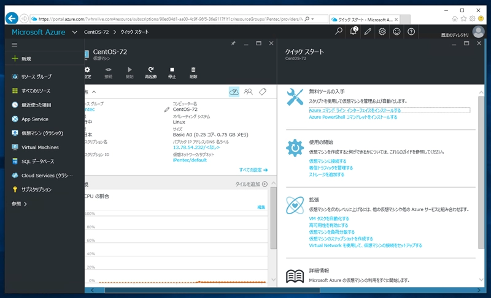Screen dimensions: 491x298
Task: Click the horizontal scrollbar at bottom
Action: coord(212,290)
